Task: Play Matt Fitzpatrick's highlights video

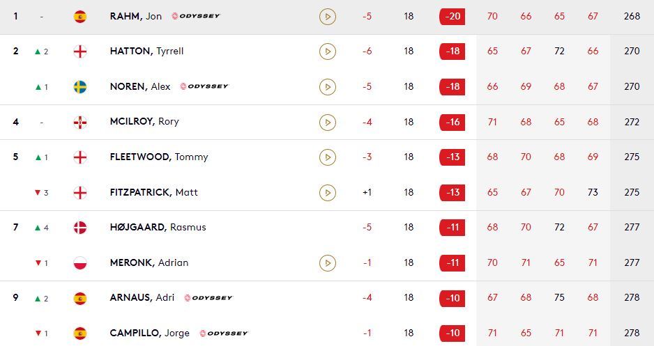Action: 327,192
